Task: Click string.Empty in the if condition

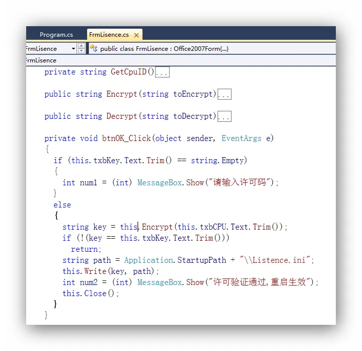Action: [x=217, y=161]
